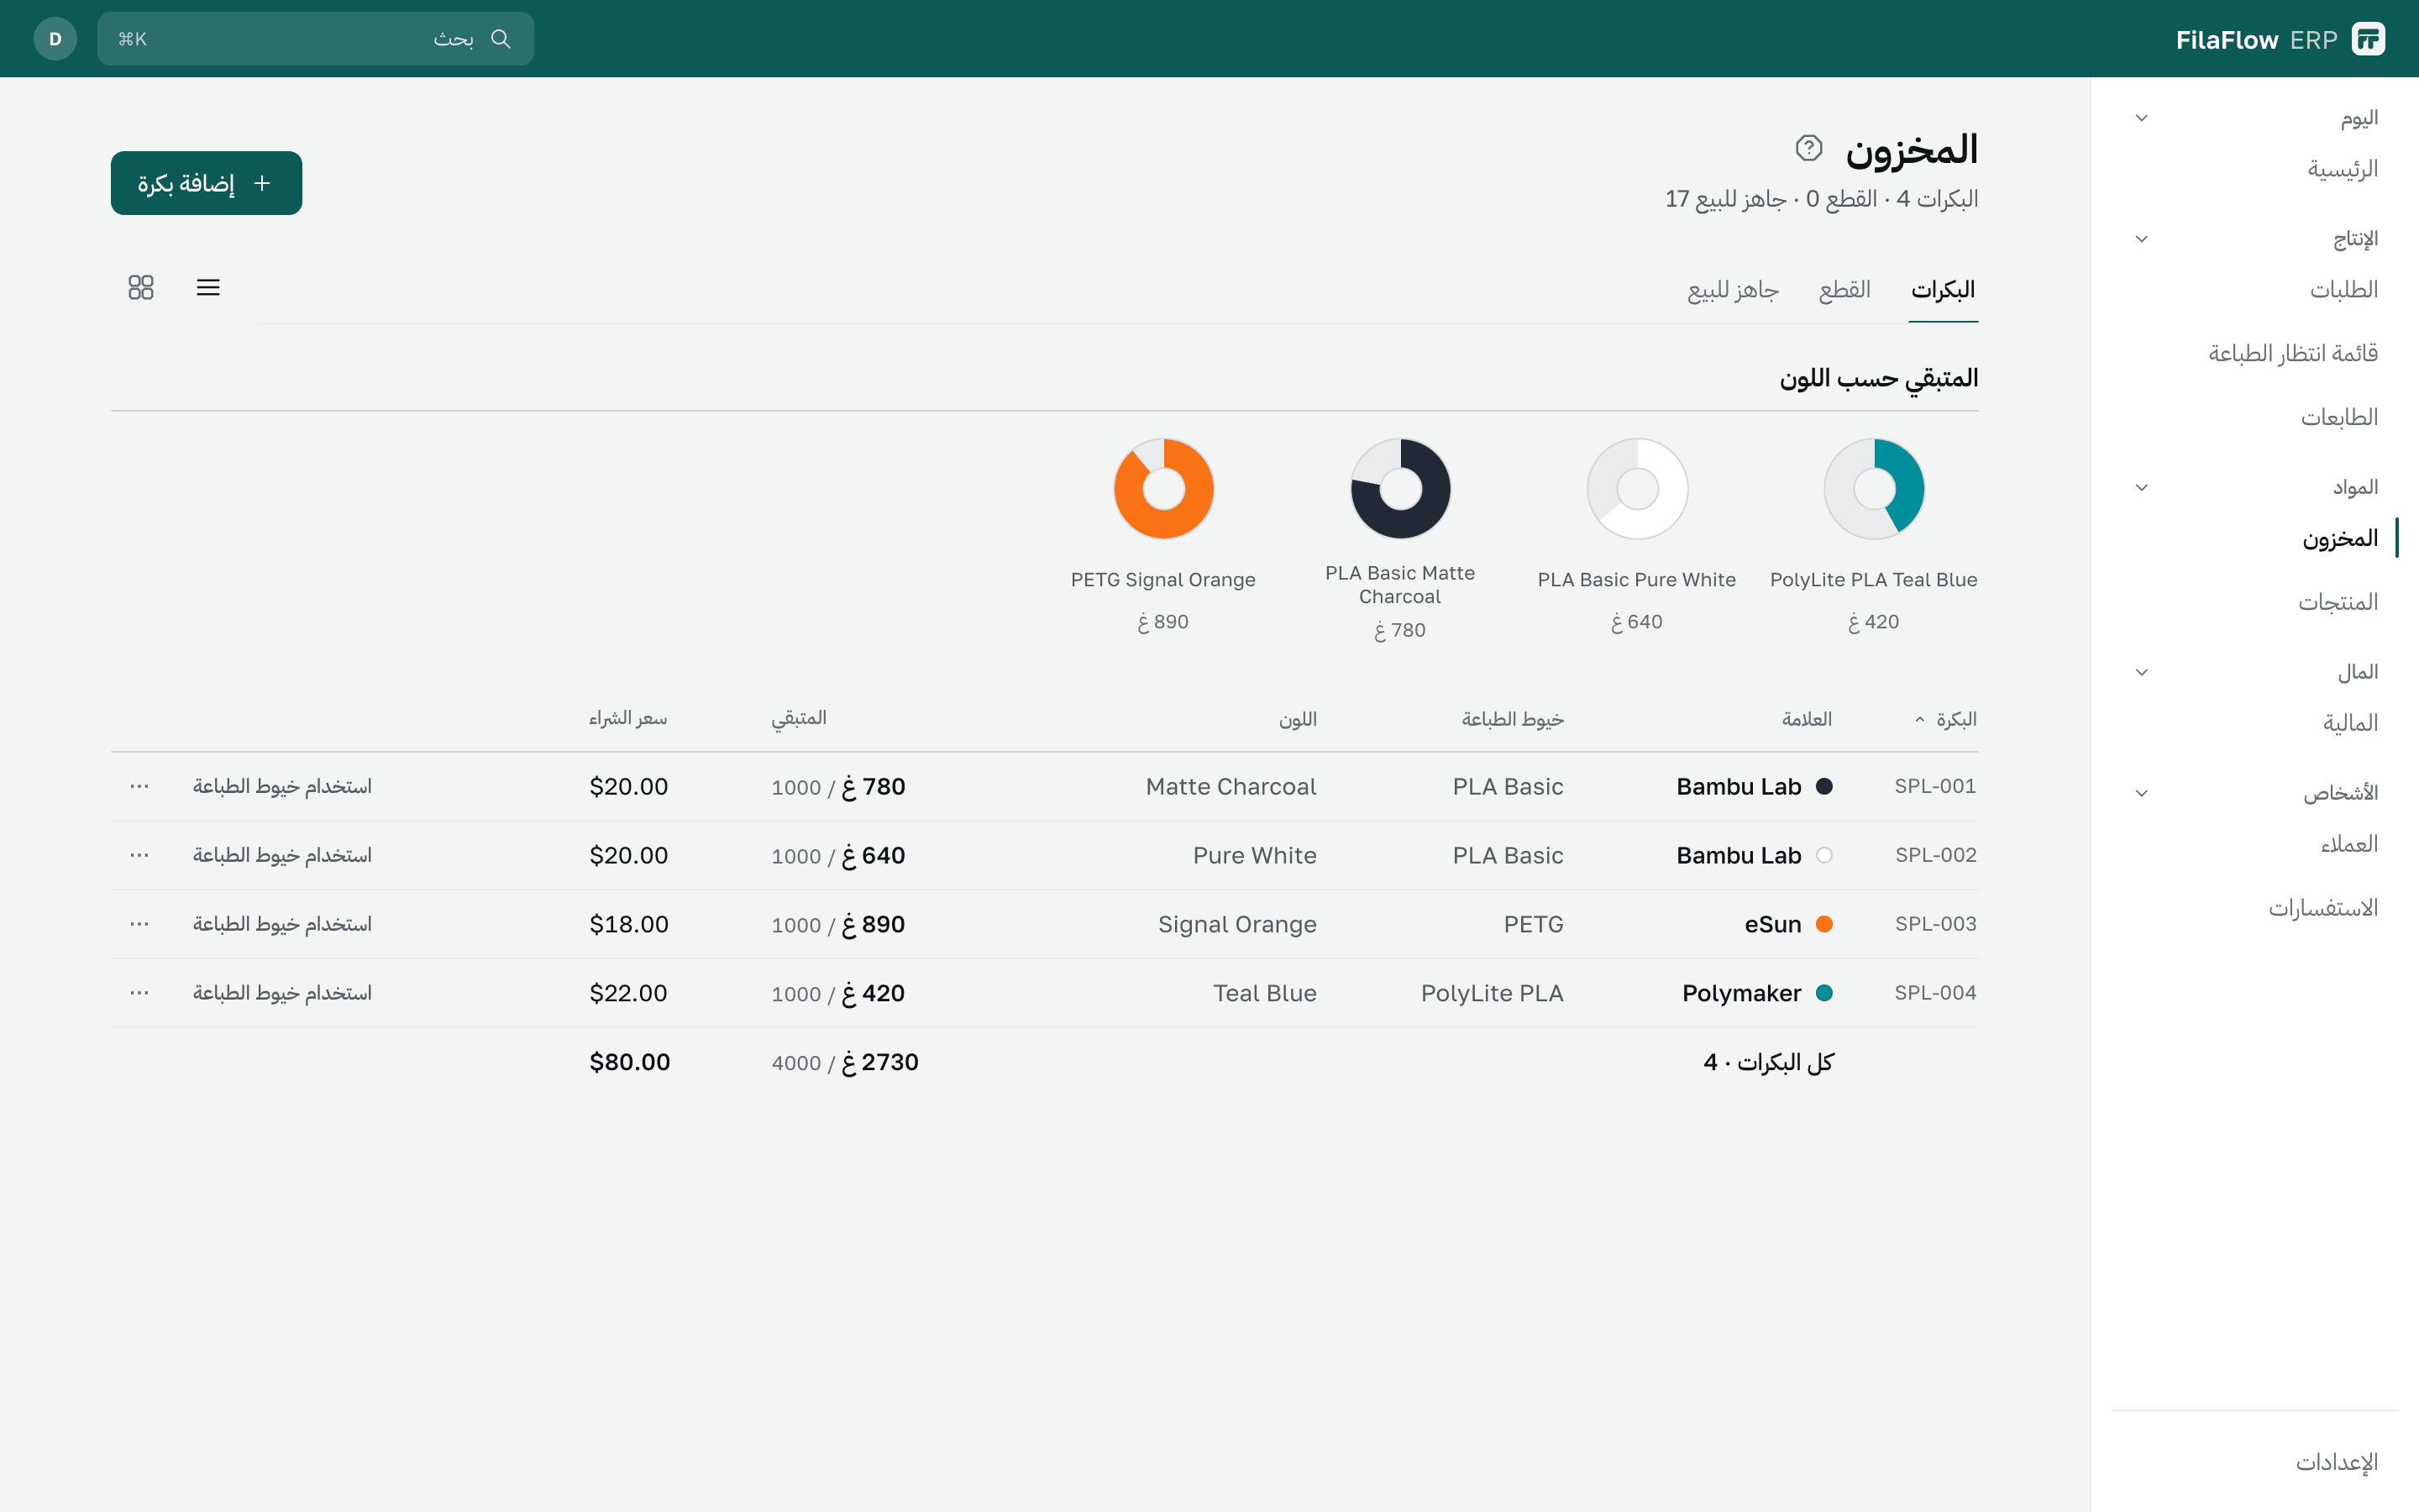Switch to the القطع tab
Screen dimensions: 2419x1512
[x=1845, y=290]
